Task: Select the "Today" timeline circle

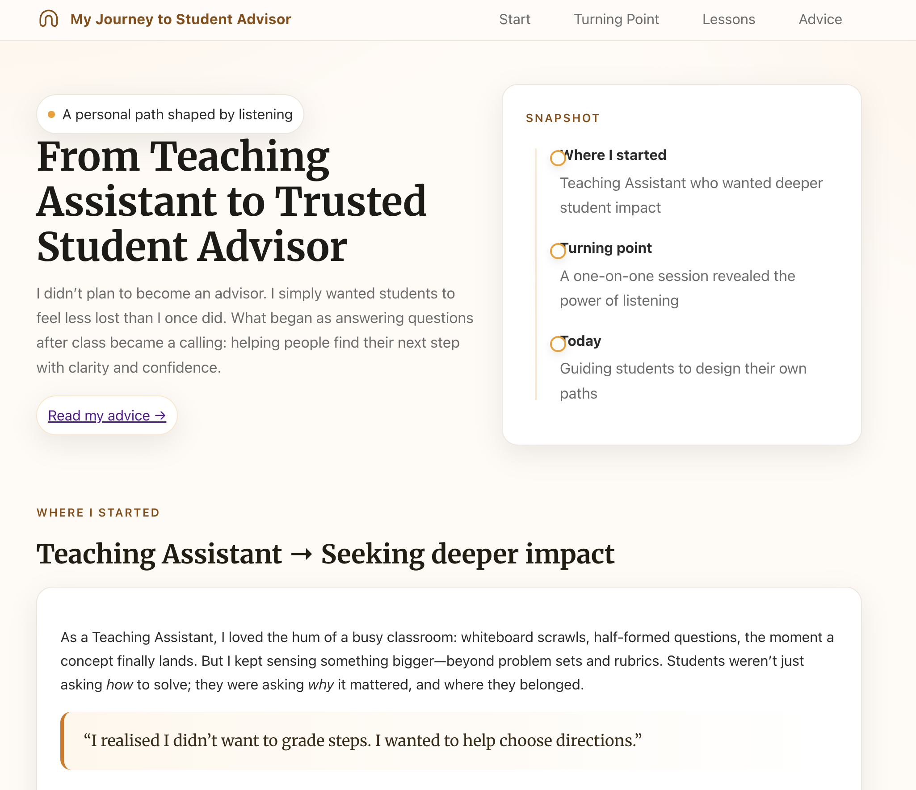Action: coord(558,345)
